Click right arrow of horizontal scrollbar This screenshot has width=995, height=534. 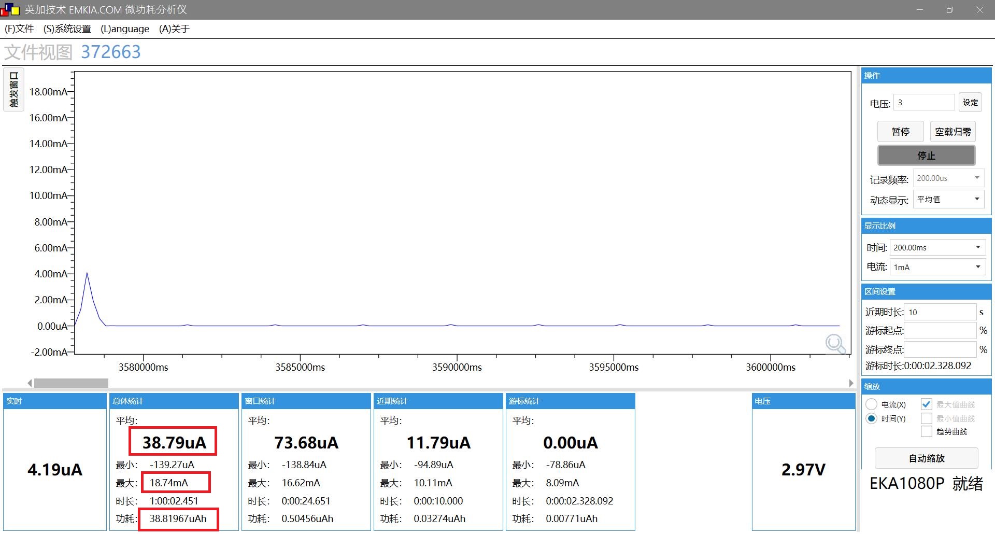[851, 383]
